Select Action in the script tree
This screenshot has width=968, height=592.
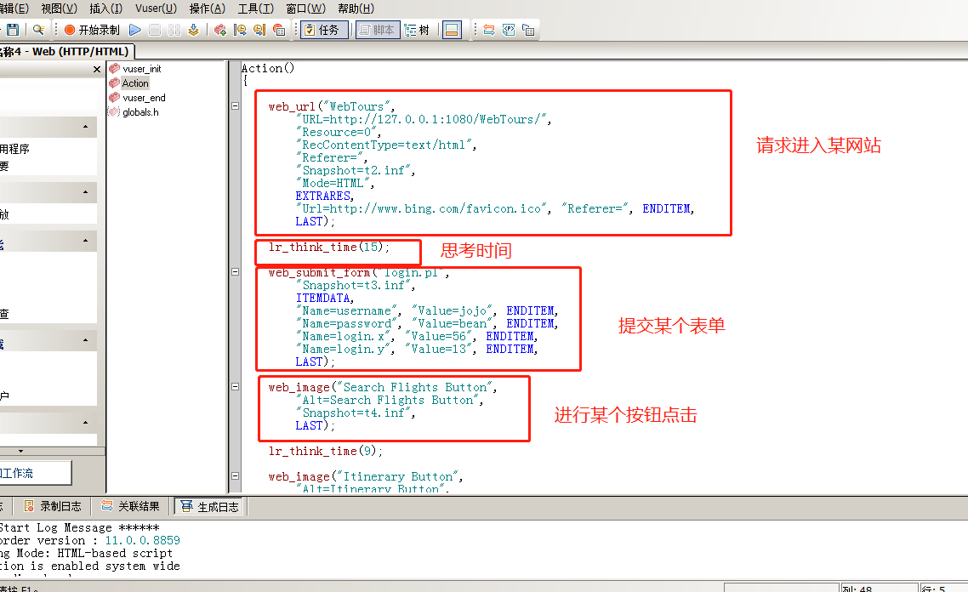point(129,83)
